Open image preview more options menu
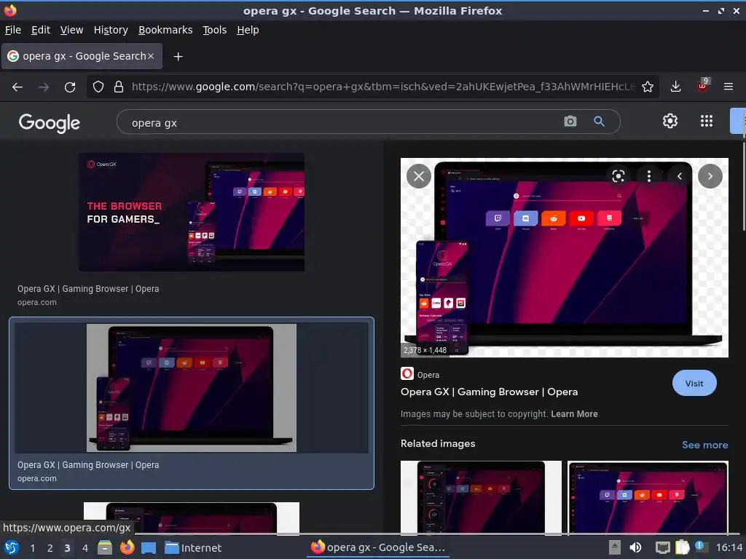Screen dimensions: 746x559 [649, 176]
